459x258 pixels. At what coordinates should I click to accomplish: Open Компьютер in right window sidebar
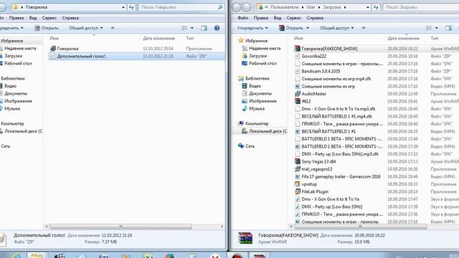[257, 123]
